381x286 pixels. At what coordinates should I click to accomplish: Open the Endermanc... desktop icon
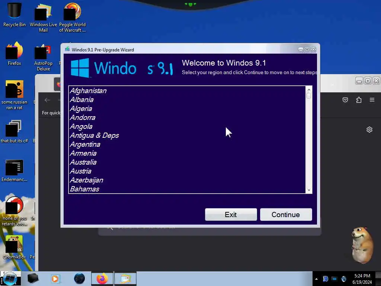point(15,170)
